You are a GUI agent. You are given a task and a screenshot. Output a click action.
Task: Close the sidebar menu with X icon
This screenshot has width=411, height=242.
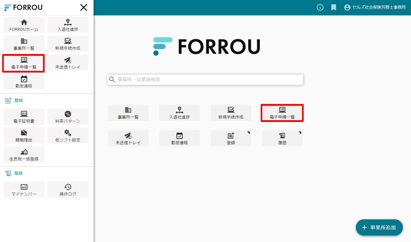(x=84, y=8)
